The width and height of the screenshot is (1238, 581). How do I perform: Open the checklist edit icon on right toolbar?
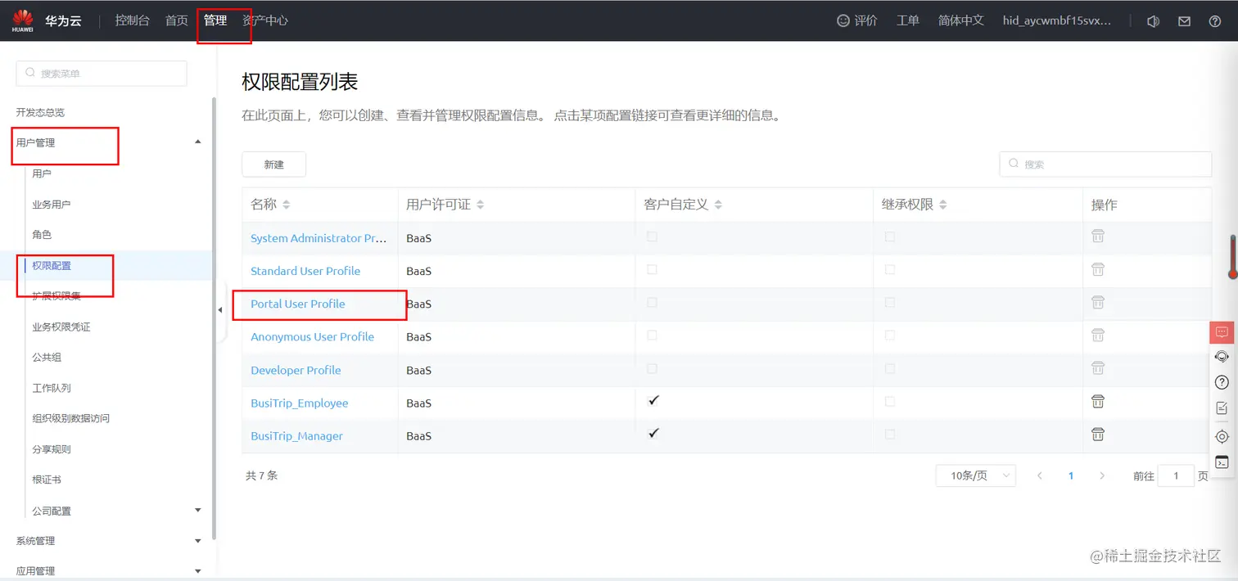[x=1222, y=408]
